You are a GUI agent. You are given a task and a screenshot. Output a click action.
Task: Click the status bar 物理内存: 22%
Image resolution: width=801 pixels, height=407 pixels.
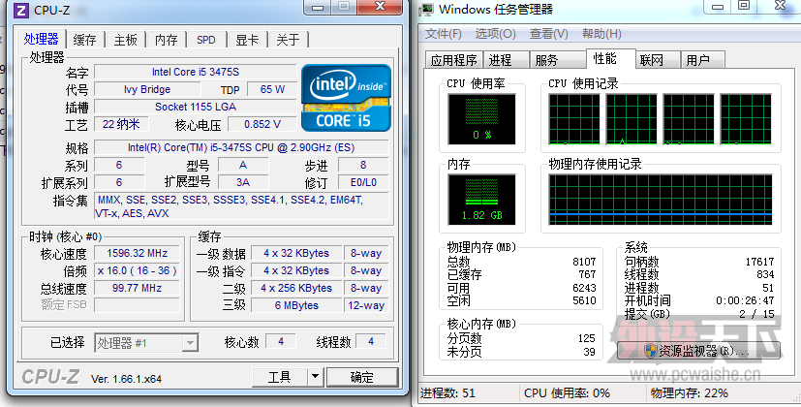[x=689, y=393]
